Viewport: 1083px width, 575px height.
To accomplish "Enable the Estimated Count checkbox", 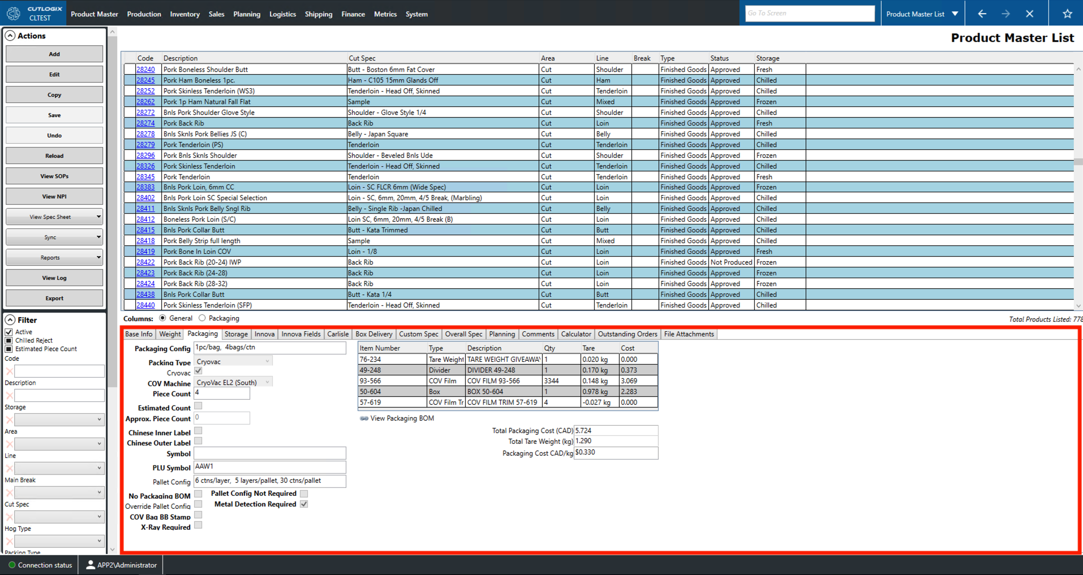I will (198, 405).
